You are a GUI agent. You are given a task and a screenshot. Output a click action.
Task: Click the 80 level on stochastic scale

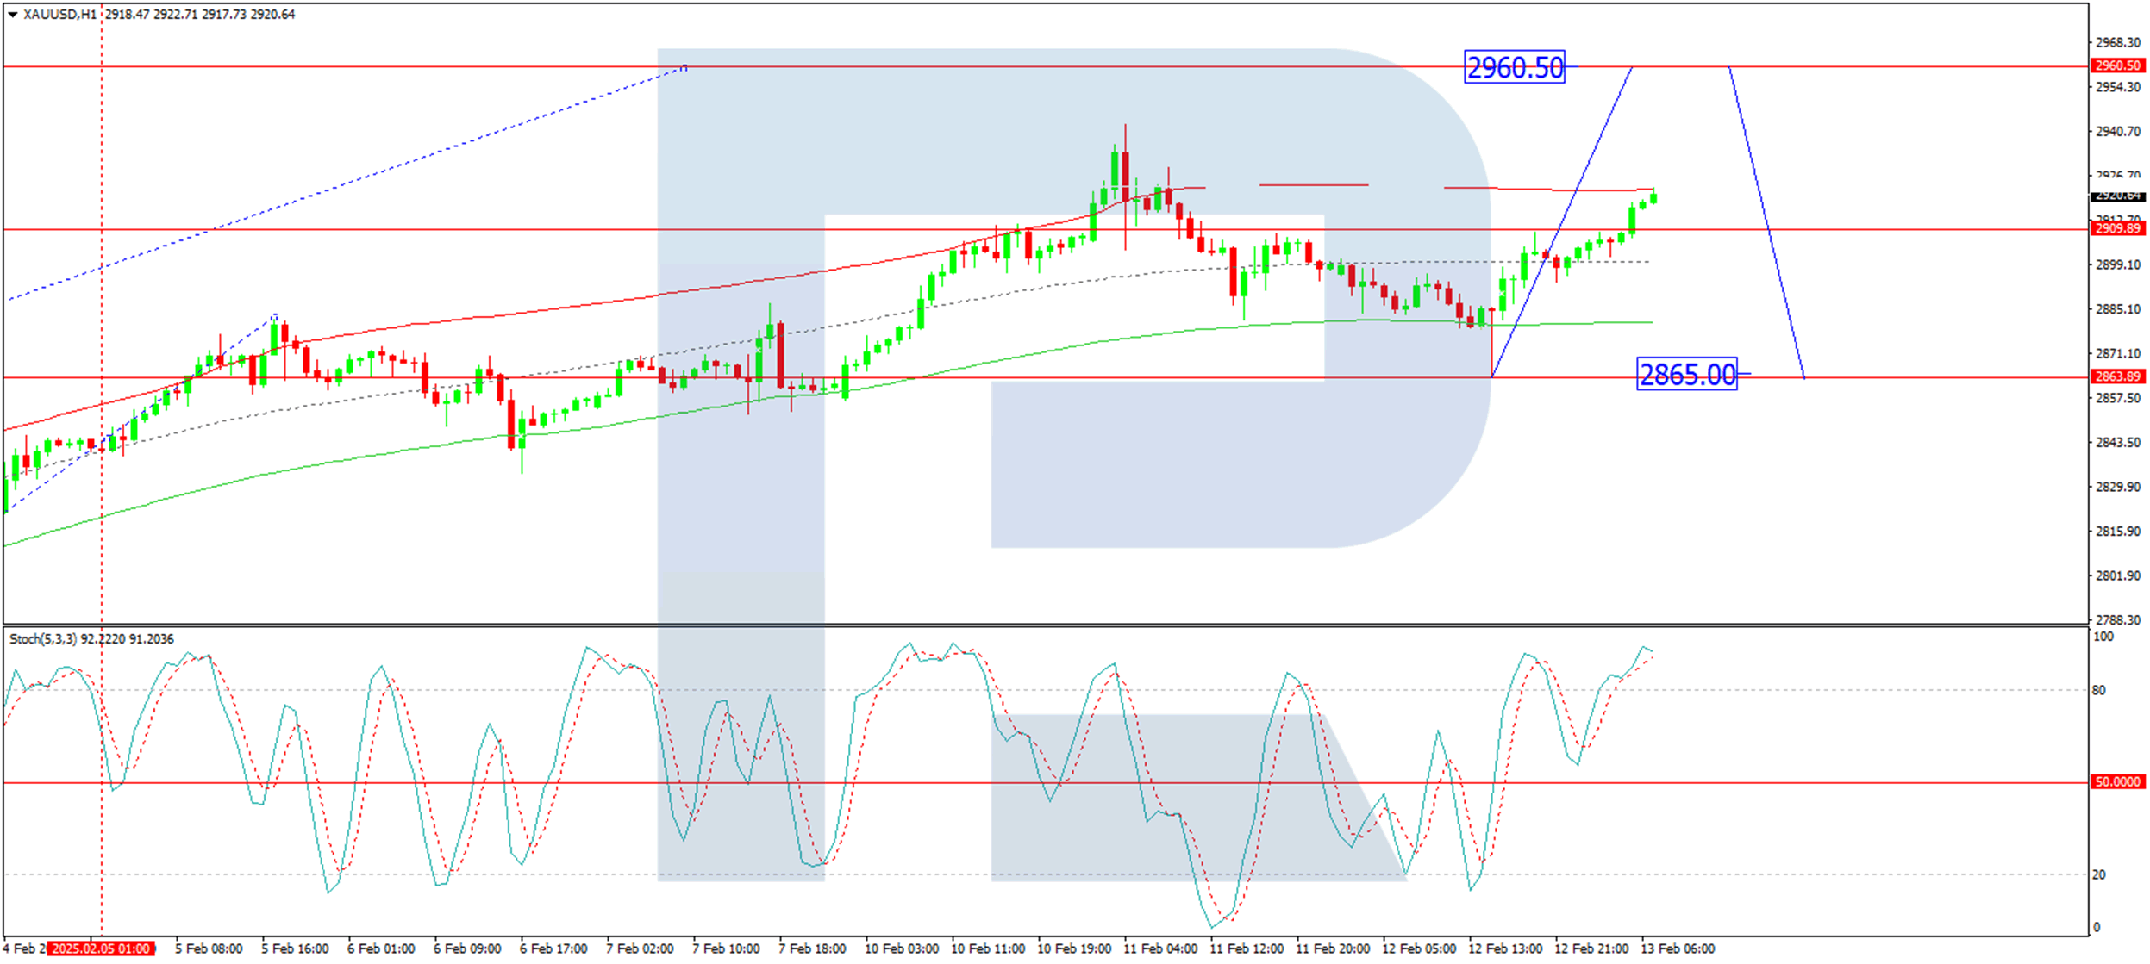(2098, 690)
